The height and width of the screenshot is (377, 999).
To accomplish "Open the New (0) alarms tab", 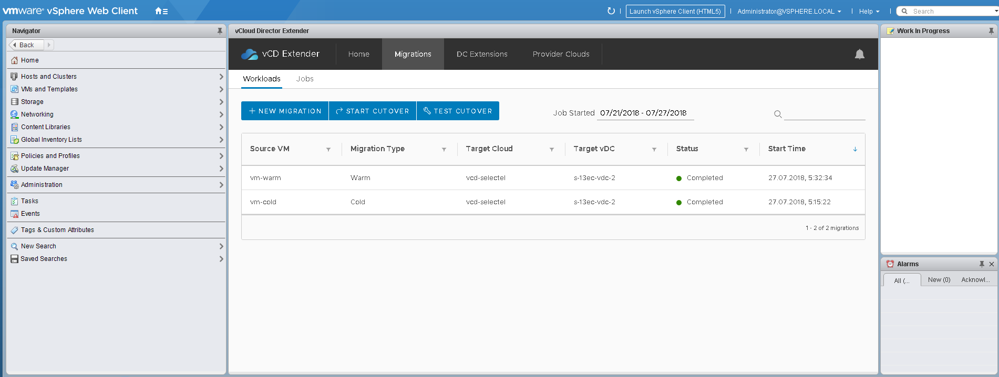I will tap(939, 280).
